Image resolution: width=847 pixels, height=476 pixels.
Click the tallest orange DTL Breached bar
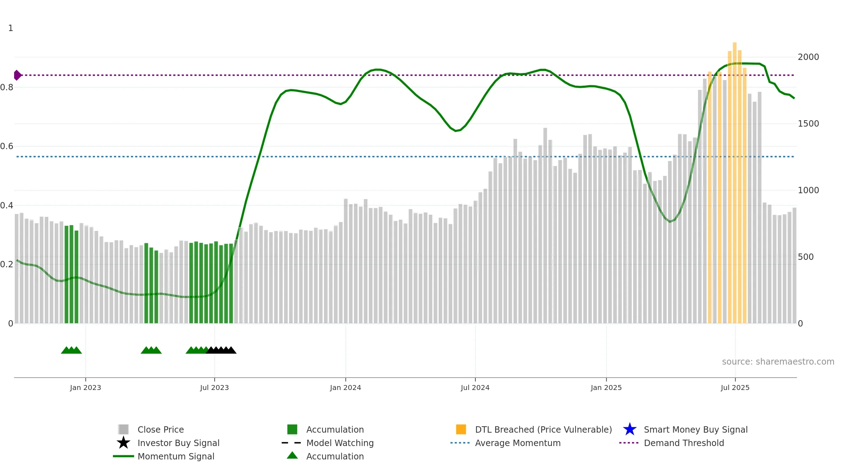pyautogui.click(x=734, y=183)
